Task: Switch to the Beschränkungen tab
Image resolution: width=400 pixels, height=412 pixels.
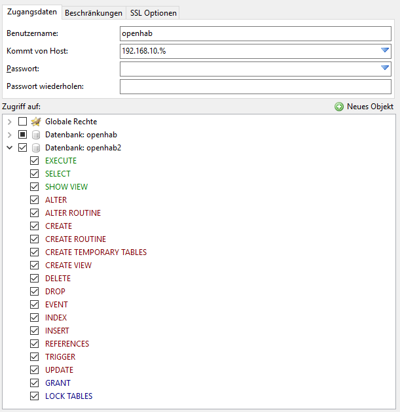Action: pos(94,13)
